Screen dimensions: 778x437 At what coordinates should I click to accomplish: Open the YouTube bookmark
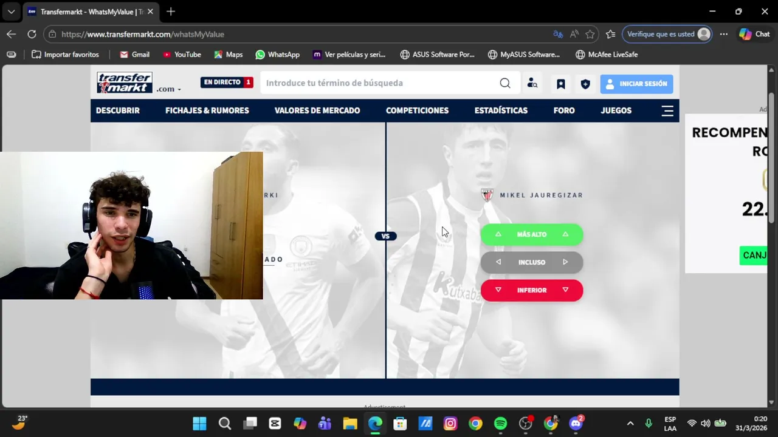(182, 55)
